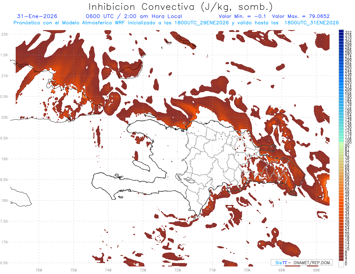Click the "19N" latitude label
Screen dimensions: 355x274
tap(4, 159)
